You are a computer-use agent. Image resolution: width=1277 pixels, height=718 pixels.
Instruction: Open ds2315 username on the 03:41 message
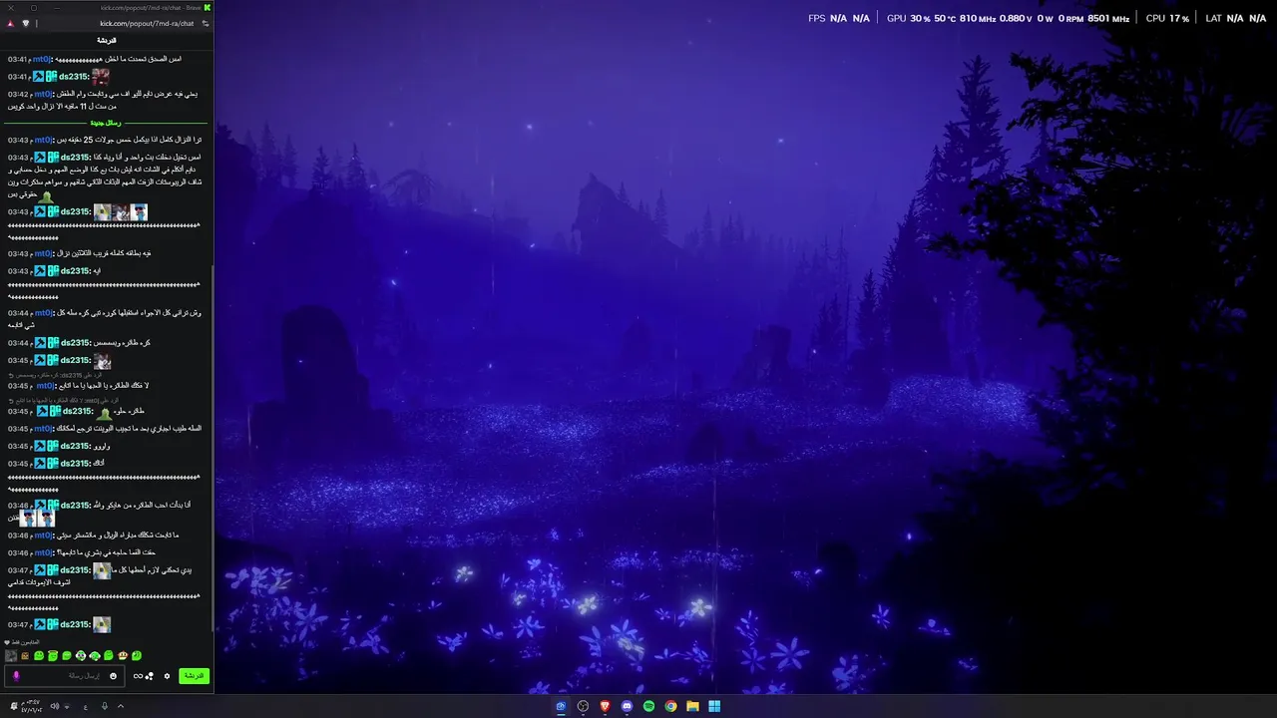[x=75, y=76]
